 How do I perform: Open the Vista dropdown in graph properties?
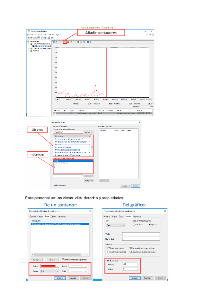[115, 225]
